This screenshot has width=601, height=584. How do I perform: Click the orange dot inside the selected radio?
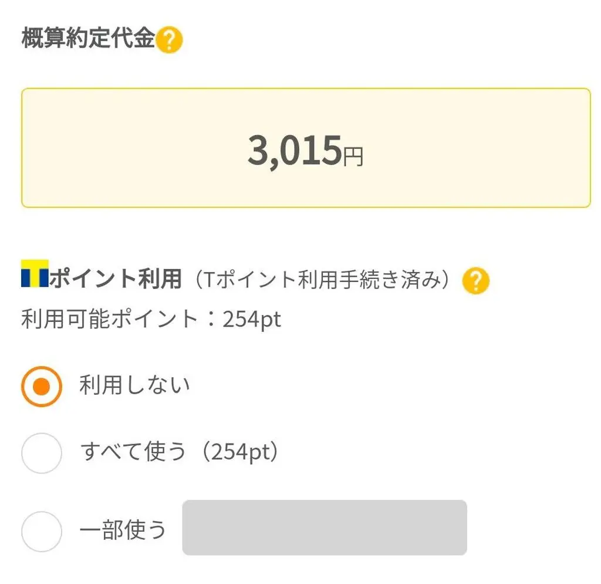pos(42,387)
